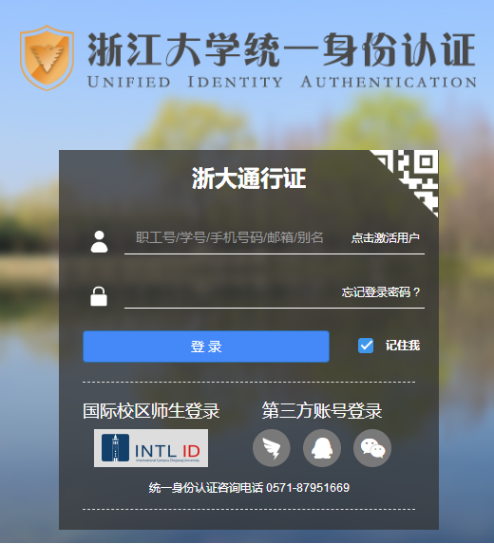
Task: Open 点击激活用户 link
Action: click(386, 238)
